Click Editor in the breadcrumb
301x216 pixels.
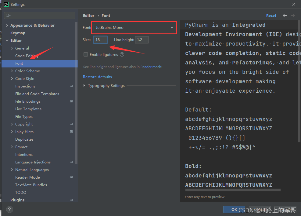click(x=88, y=16)
